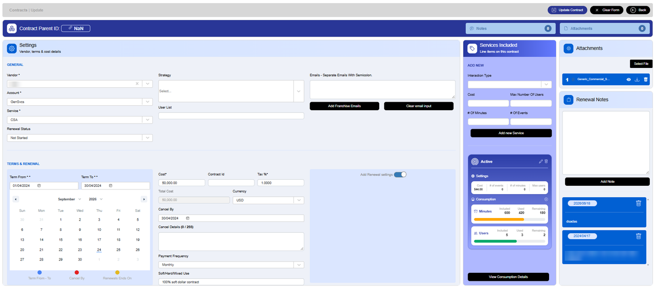Click the target icon on the Active service card
The height and width of the screenshot is (287, 655).
(x=474, y=161)
